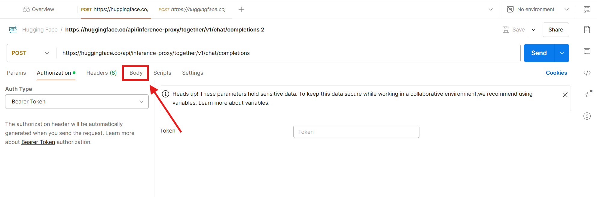Open the Bearer Token auth type dropdown
The width and height of the screenshot is (597, 197).
(77, 102)
